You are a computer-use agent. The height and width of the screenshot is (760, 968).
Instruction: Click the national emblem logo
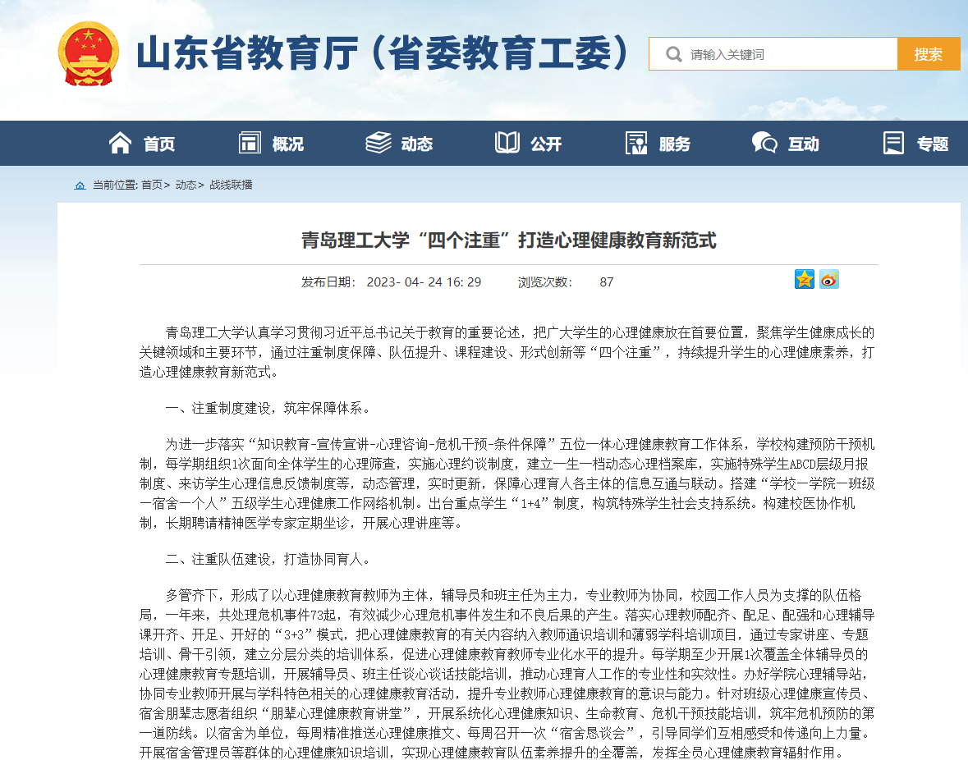[x=88, y=54]
